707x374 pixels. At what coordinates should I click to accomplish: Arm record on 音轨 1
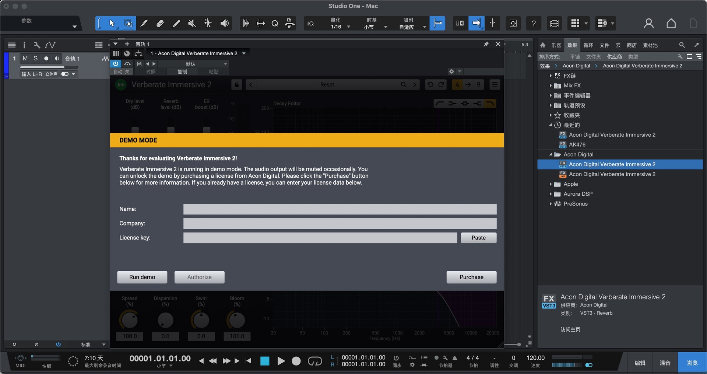(x=46, y=58)
